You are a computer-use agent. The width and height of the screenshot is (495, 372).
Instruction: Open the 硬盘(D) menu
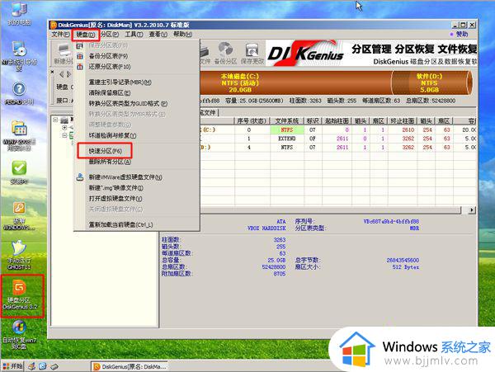(x=85, y=35)
